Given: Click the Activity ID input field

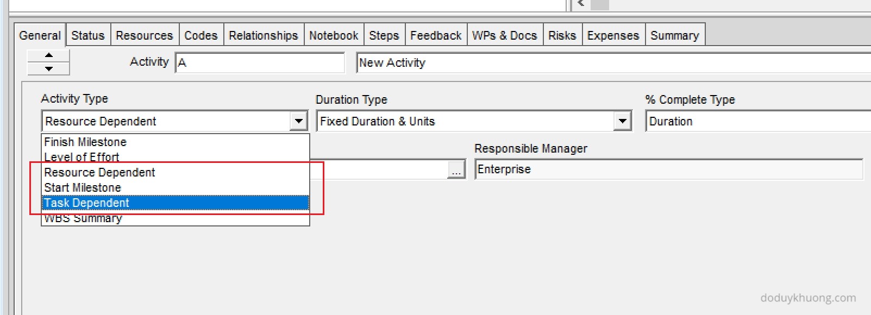Looking at the screenshot, I should [x=260, y=62].
